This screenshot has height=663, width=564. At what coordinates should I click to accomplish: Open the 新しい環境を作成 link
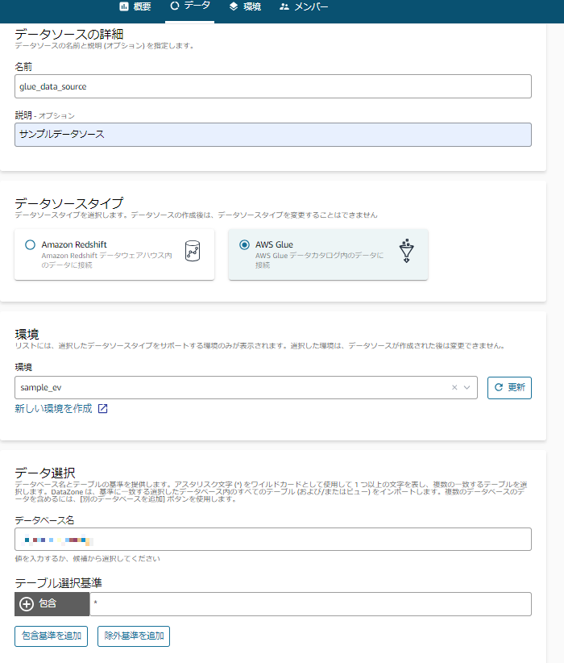[53, 408]
